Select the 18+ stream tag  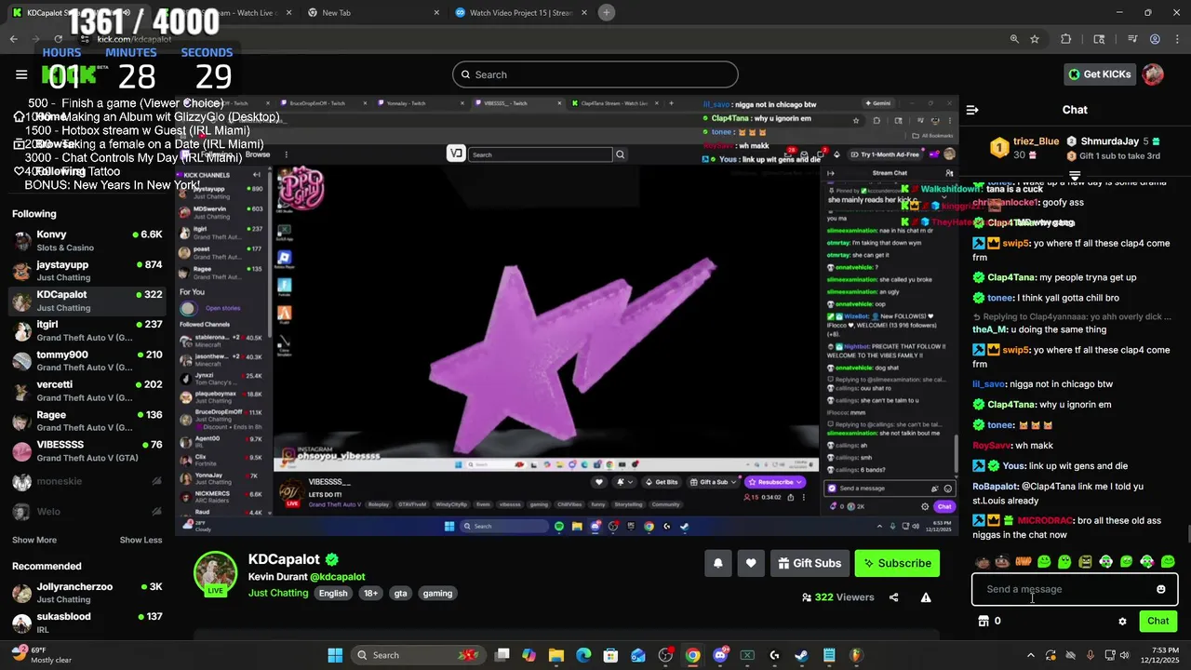coord(370,593)
